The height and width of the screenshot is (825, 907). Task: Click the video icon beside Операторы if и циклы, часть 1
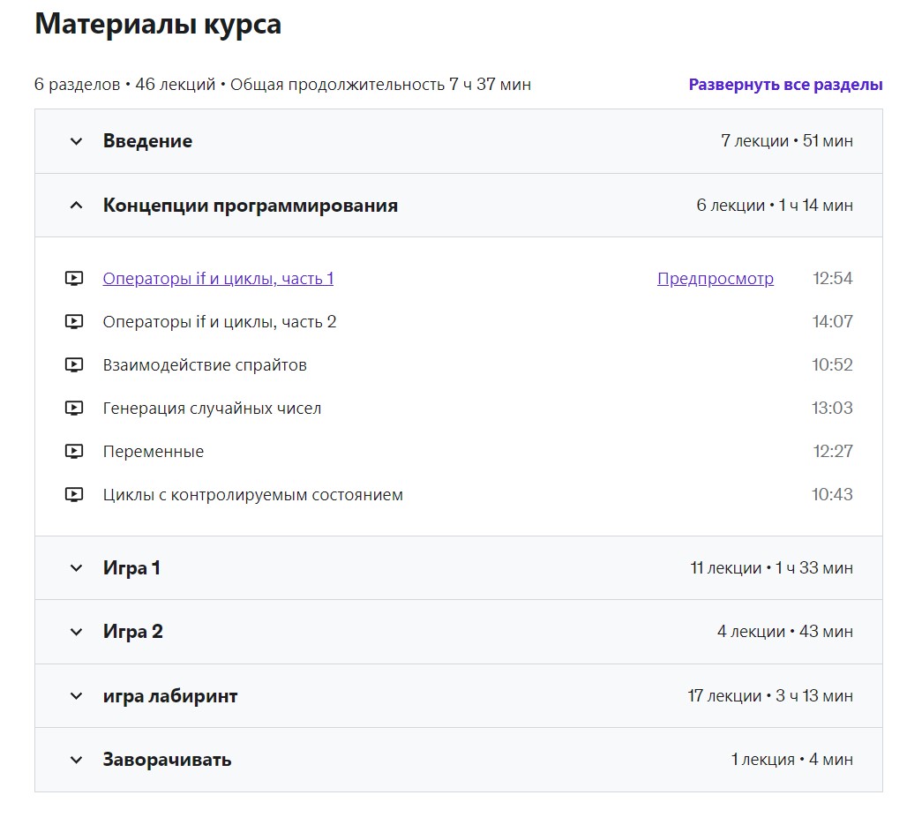(x=75, y=278)
